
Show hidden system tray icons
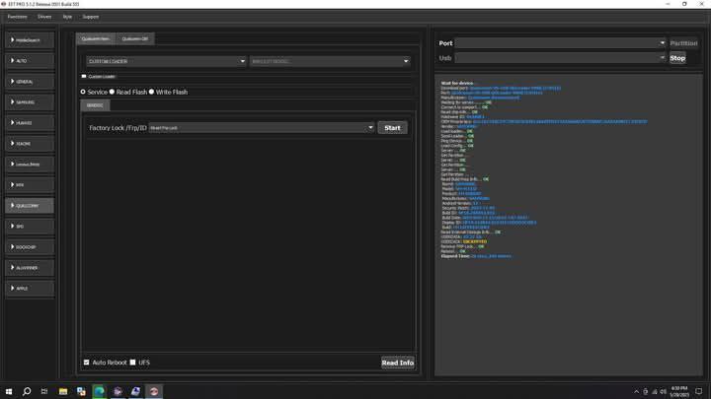[636, 392]
